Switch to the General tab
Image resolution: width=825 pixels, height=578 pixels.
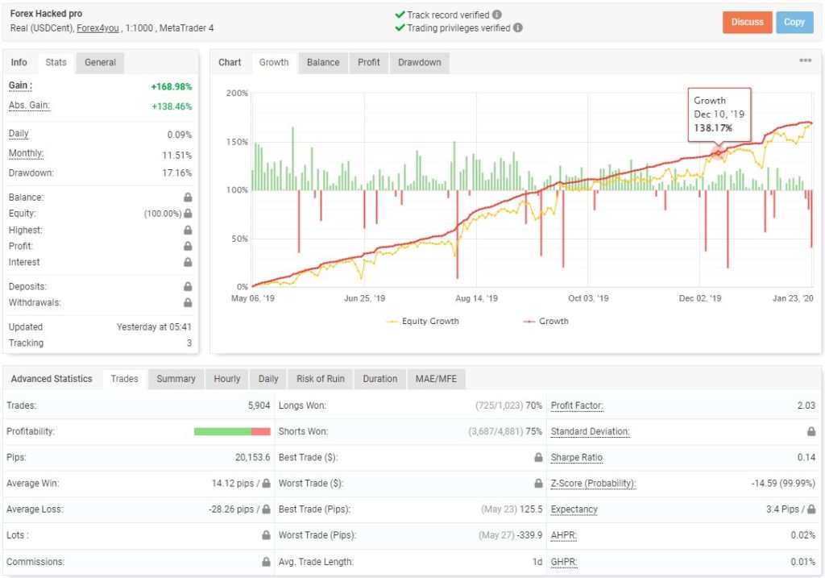(x=100, y=62)
